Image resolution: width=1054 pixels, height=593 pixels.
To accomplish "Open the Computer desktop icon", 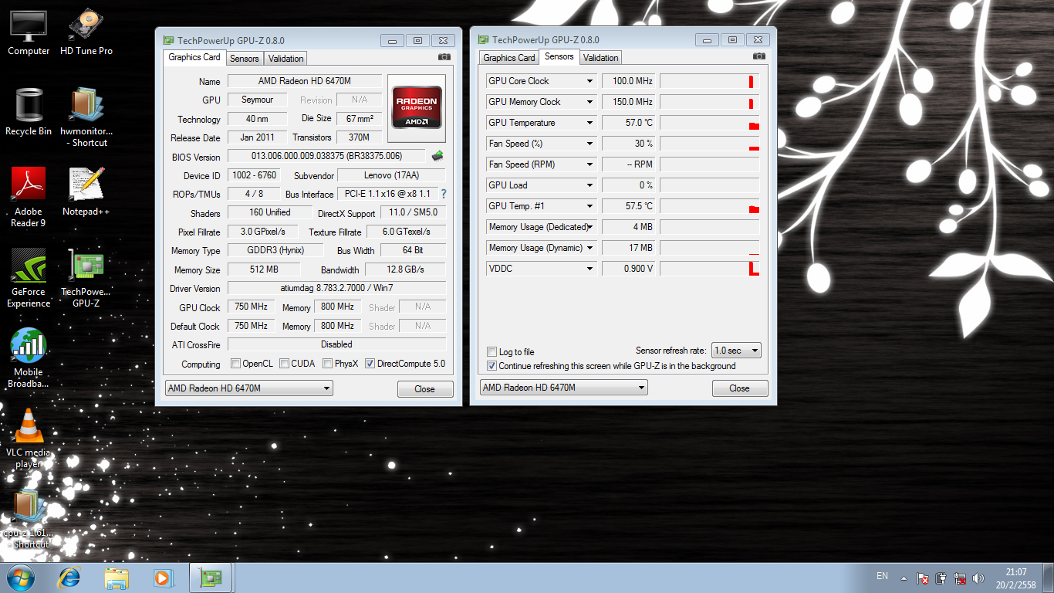I will click(x=29, y=33).
